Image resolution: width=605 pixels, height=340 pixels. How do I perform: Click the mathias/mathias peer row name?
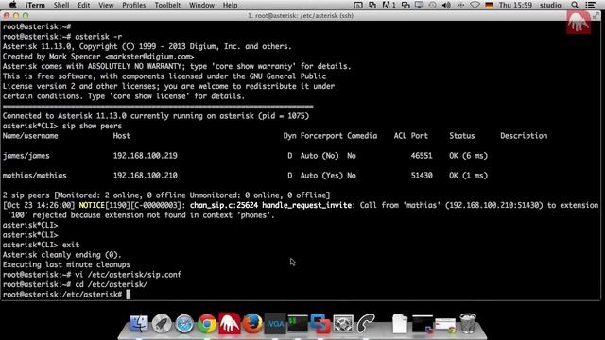pyautogui.click(x=34, y=176)
